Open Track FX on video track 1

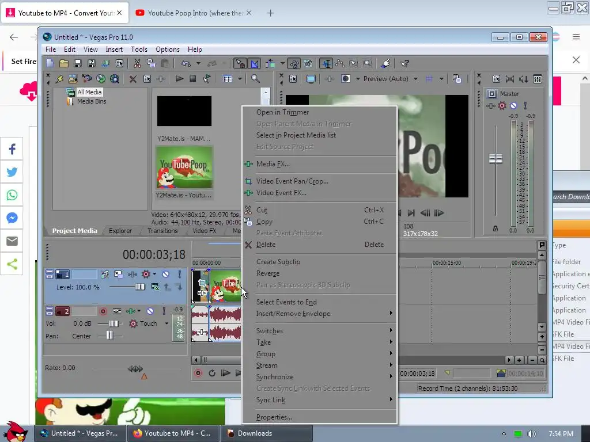pos(132,275)
